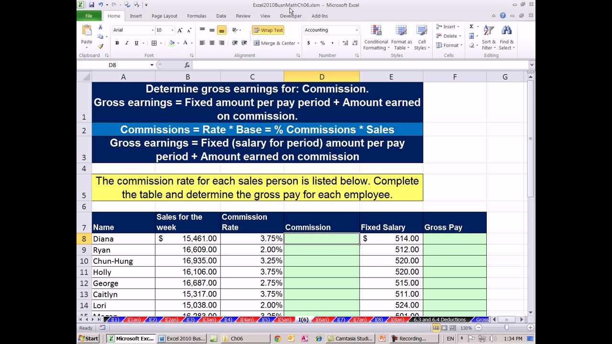Toggle Underline formatting

point(136,43)
